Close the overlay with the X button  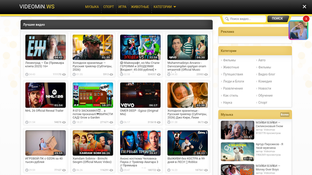coord(304,6)
